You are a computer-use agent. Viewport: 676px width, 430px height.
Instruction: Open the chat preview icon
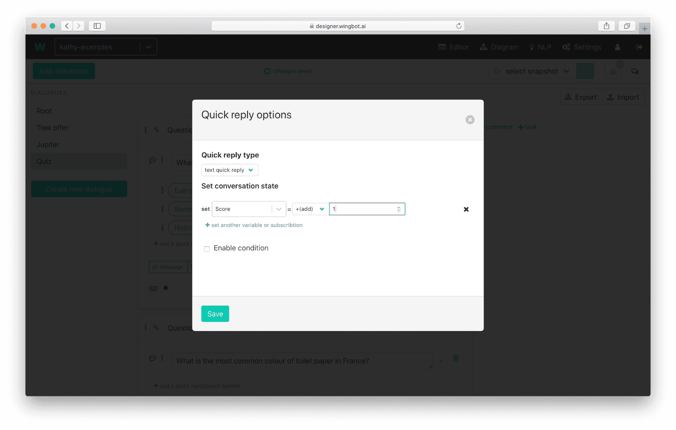point(635,71)
